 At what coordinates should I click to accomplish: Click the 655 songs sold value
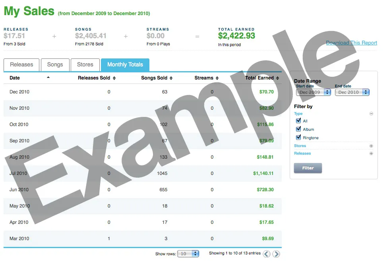(163, 190)
